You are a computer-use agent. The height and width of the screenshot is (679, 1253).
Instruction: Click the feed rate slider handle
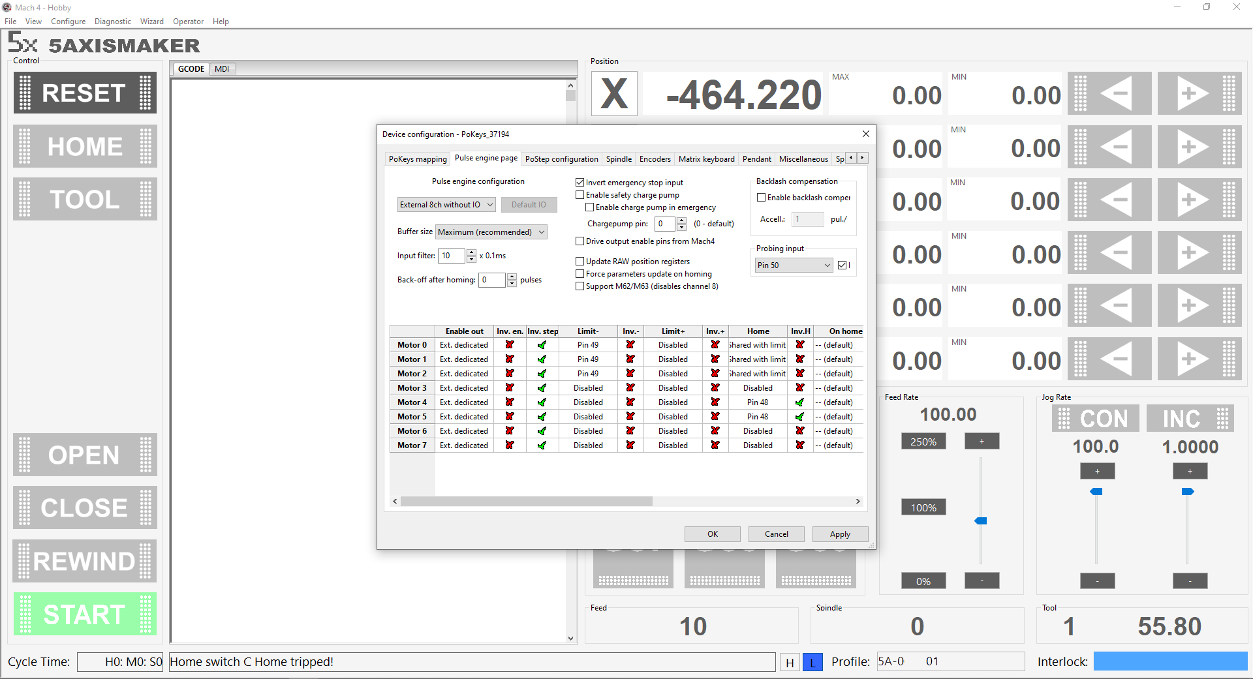[x=980, y=521]
